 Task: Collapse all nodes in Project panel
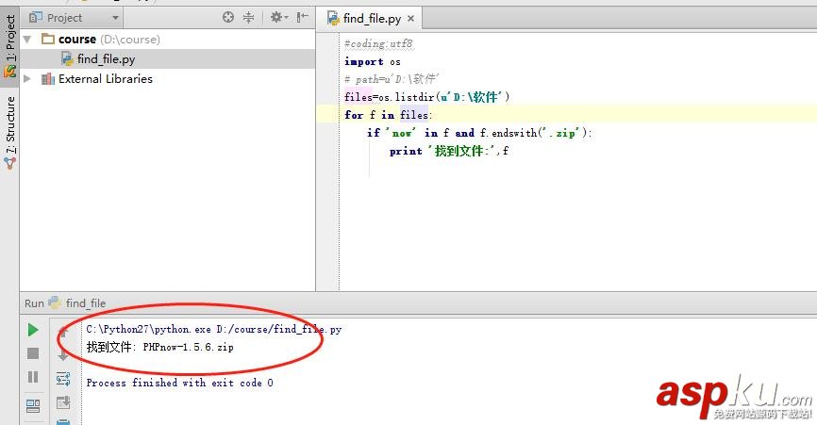click(248, 17)
